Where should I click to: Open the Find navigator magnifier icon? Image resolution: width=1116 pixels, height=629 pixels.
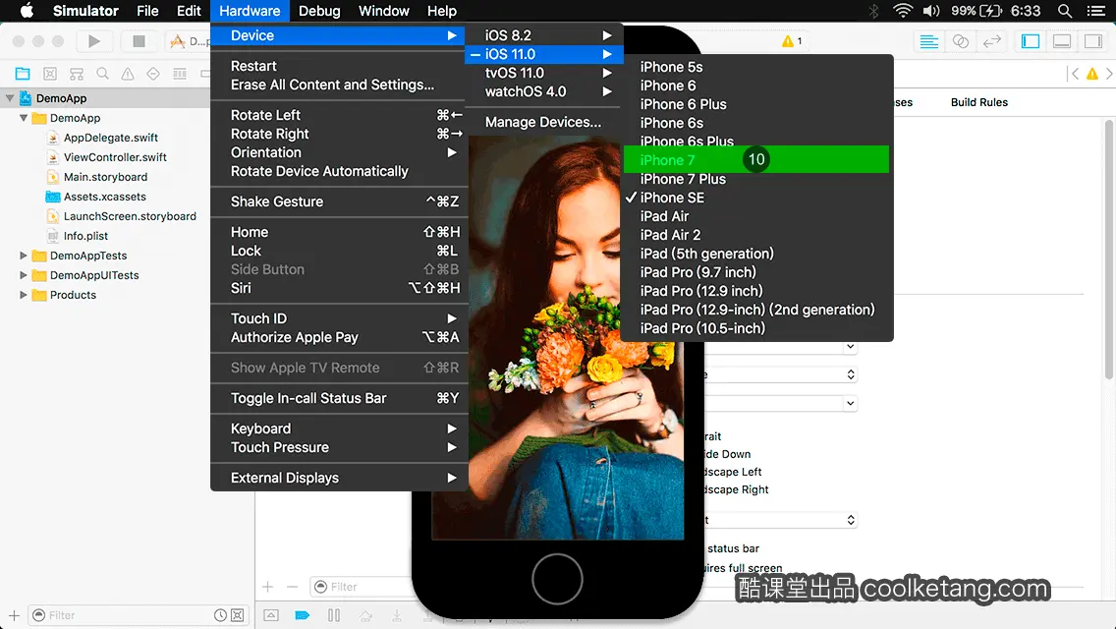(102, 74)
